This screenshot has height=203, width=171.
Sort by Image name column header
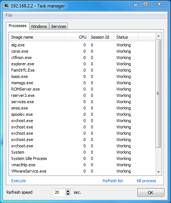37,37
